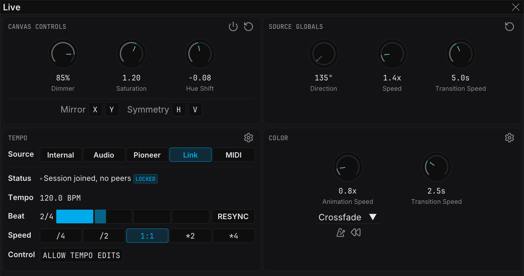Image resolution: width=524 pixels, height=276 pixels.
Task: Select speed 1:1 multiplier
Action: pyautogui.click(x=147, y=236)
